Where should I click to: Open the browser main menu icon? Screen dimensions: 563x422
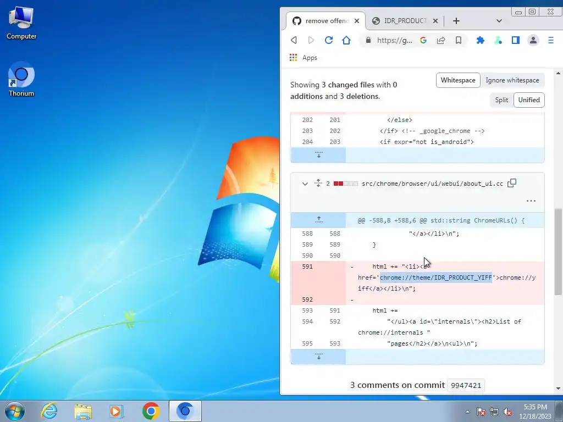(551, 40)
